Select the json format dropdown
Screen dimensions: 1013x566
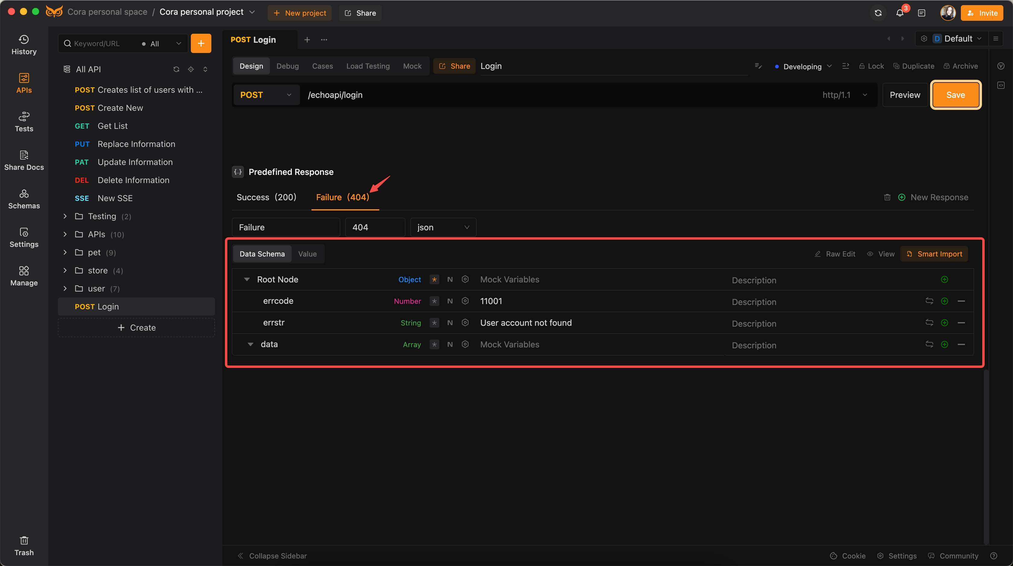coord(443,227)
